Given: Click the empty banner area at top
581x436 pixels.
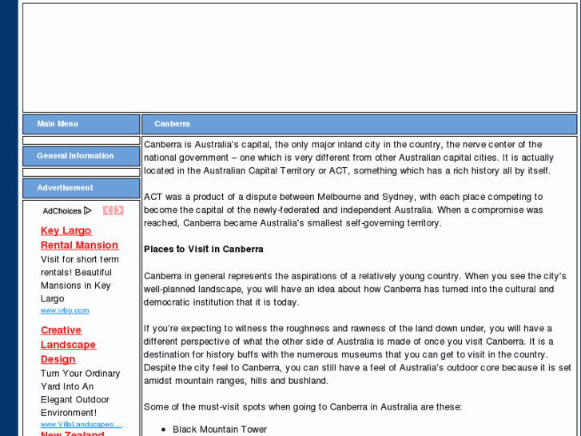Looking at the screenshot, I should coord(300,58).
